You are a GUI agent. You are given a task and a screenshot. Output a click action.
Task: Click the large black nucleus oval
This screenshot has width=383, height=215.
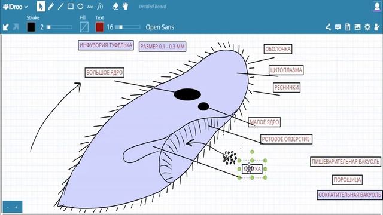[187, 94]
